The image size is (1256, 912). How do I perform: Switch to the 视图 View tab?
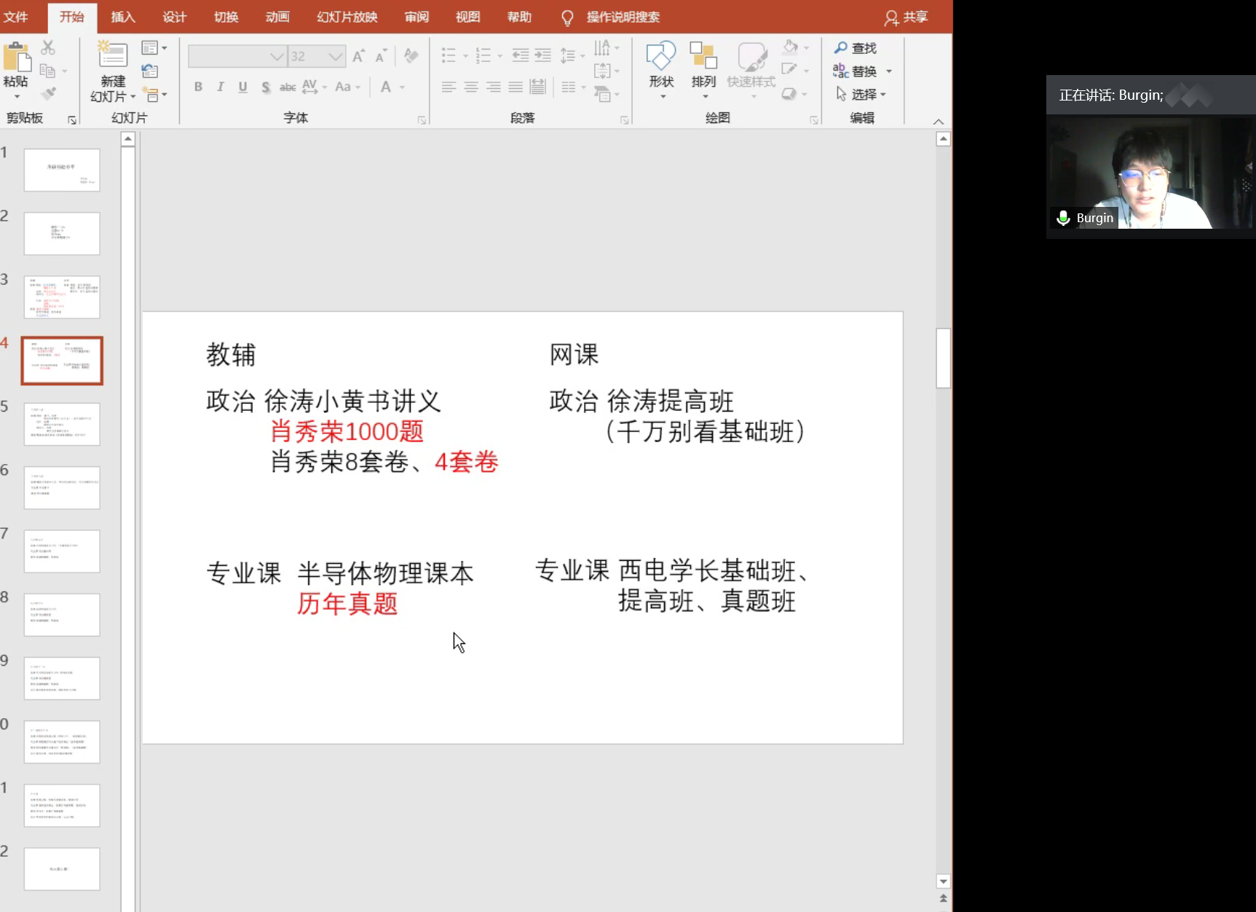468,17
